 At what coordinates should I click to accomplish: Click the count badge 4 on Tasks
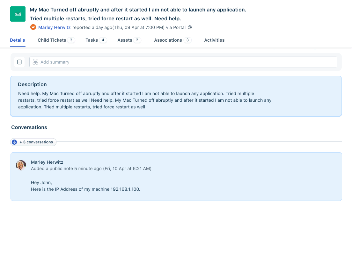pyautogui.click(x=103, y=40)
